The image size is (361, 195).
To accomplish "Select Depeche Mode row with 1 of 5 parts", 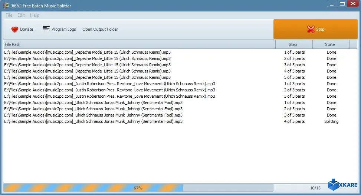I will [x=180, y=52].
